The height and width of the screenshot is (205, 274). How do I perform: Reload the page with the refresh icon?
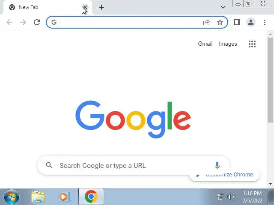[37, 22]
